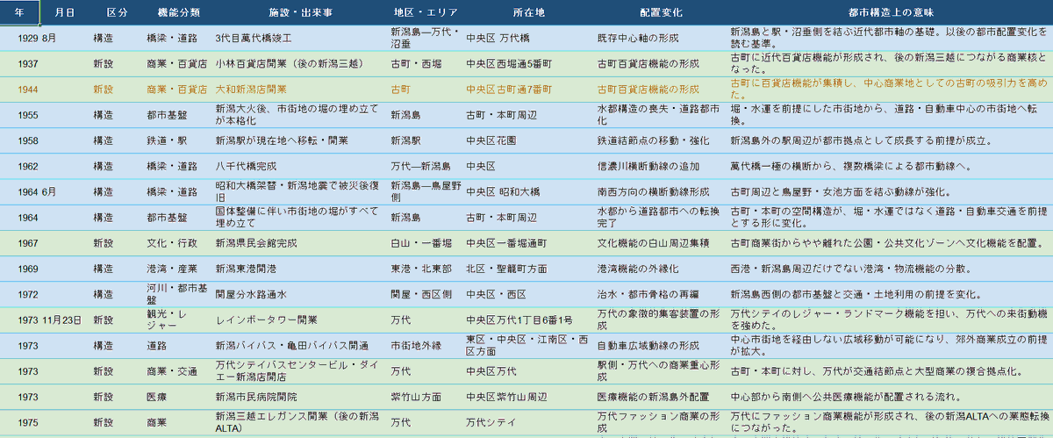1053x438 pixels.
Task: Click the 8月 date cell
Action: pyautogui.click(x=64, y=39)
